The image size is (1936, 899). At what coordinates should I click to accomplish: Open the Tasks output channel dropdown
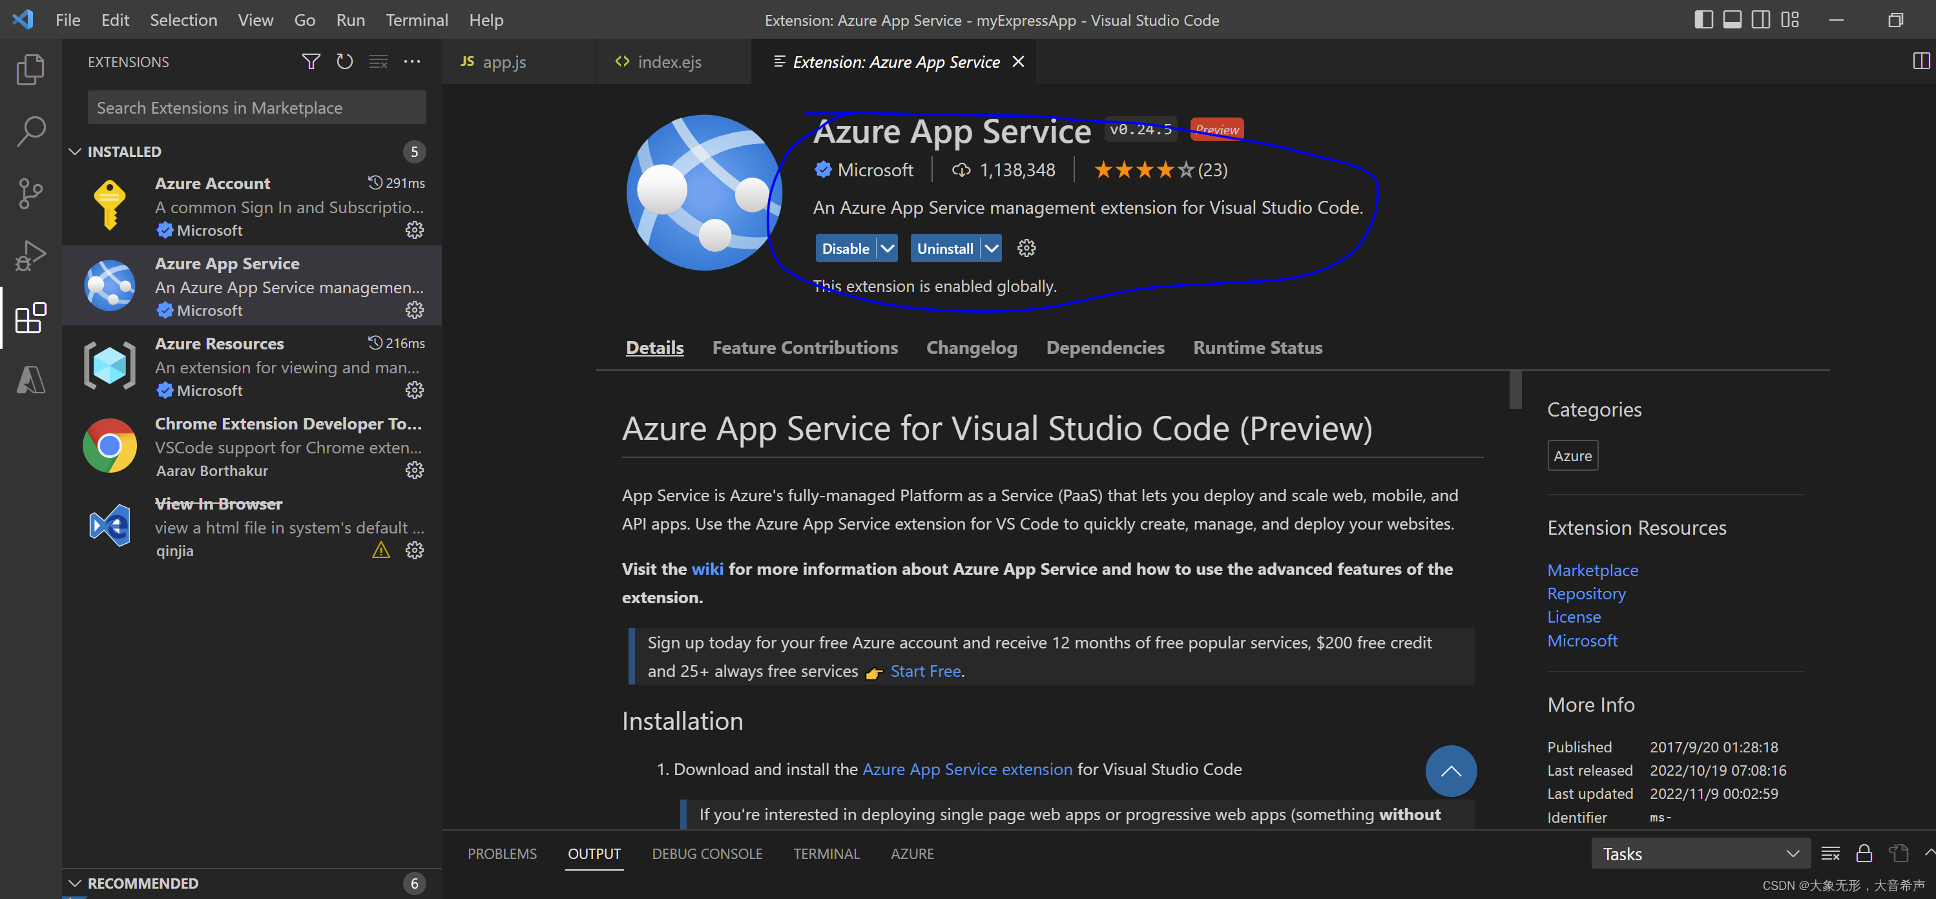[1700, 853]
